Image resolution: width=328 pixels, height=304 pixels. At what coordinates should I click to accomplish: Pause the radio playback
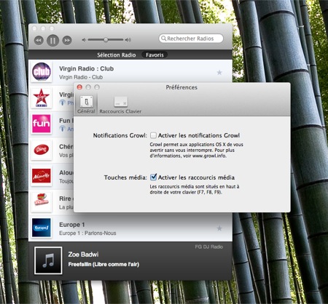(x=52, y=40)
